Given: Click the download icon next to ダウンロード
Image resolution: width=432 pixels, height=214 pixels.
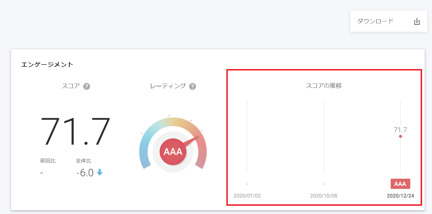Looking at the screenshot, I should (x=417, y=21).
